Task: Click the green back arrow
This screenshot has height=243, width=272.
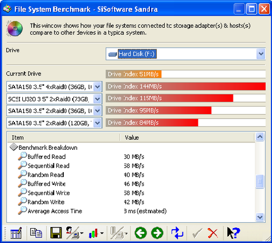Action: coord(140,233)
